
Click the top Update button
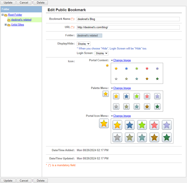click(x=8, y=2)
